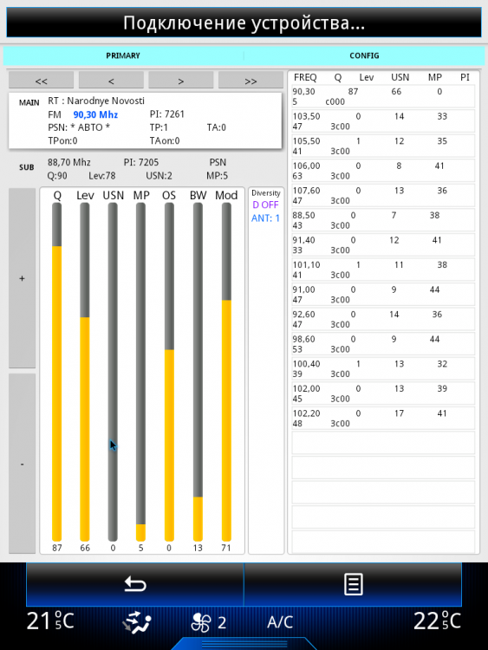Viewport: 488px width, 650px height.
Task: Click the BW level bar
Action: click(x=198, y=372)
